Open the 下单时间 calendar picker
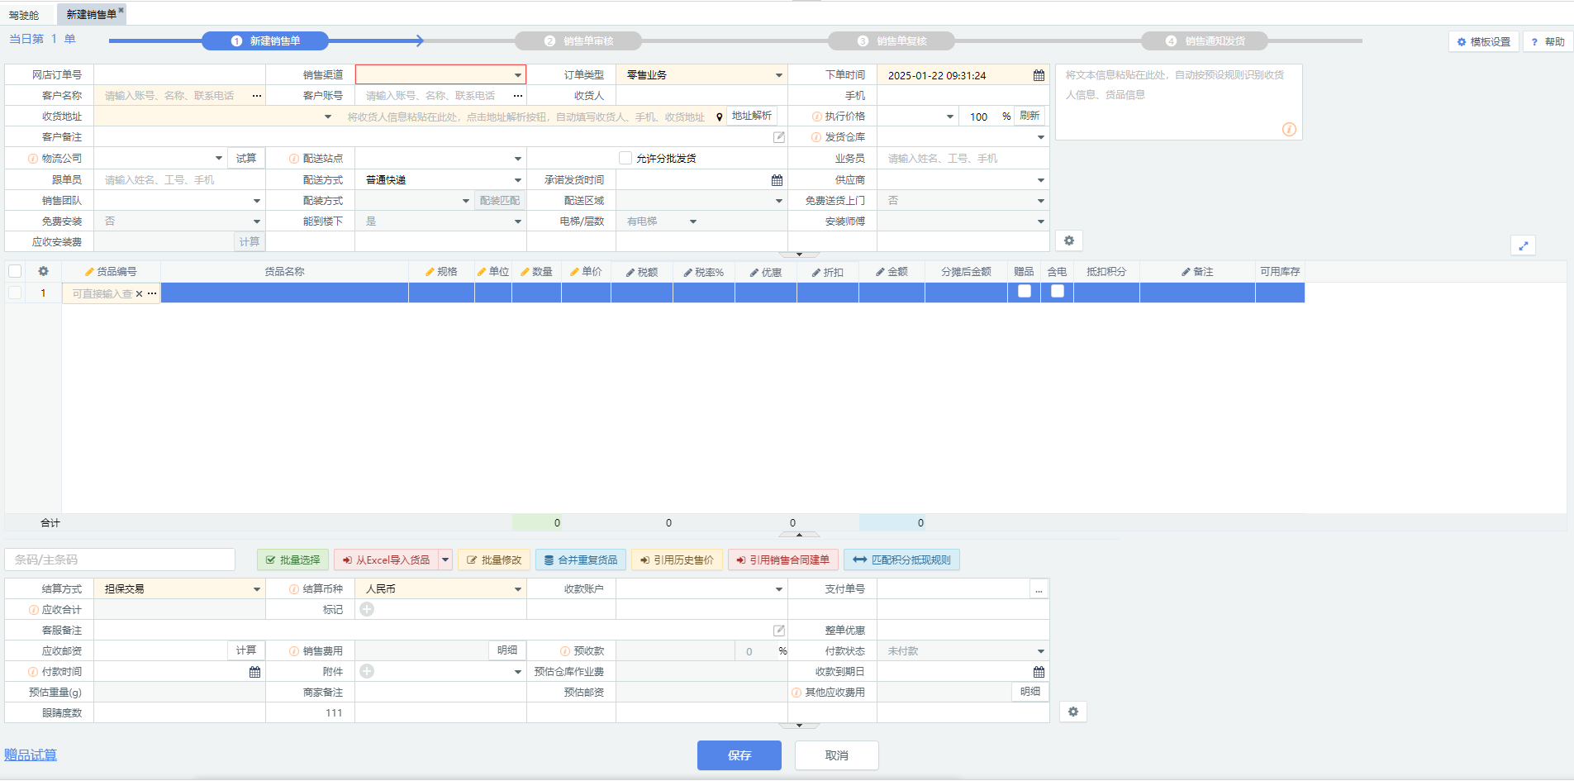This screenshot has width=1574, height=781. pyautogui.click(x=1039, y=75)
